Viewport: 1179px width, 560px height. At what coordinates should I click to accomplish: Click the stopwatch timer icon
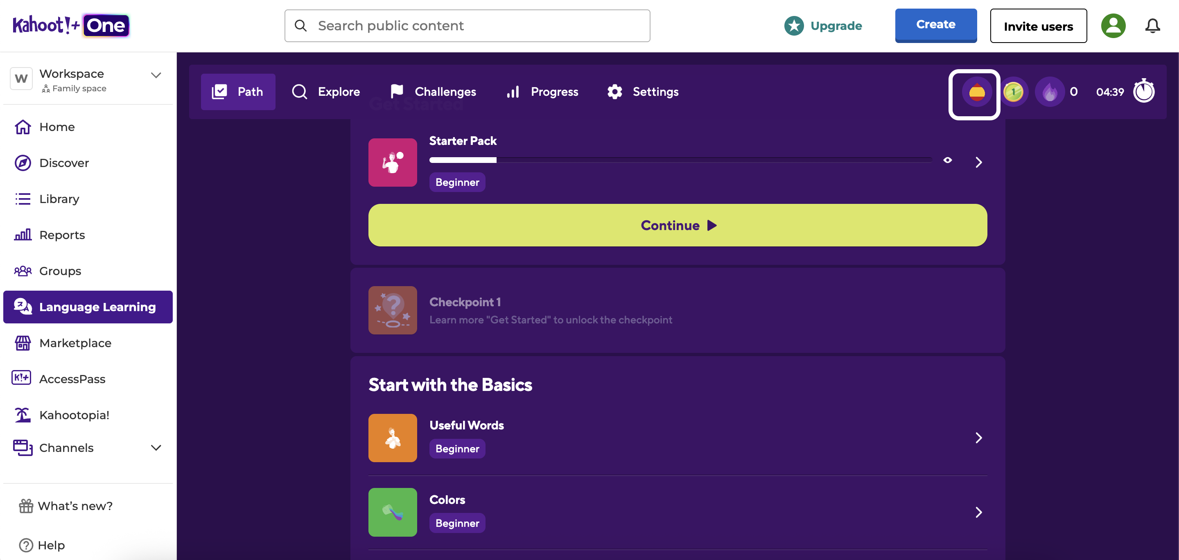tap(1144, 91)
